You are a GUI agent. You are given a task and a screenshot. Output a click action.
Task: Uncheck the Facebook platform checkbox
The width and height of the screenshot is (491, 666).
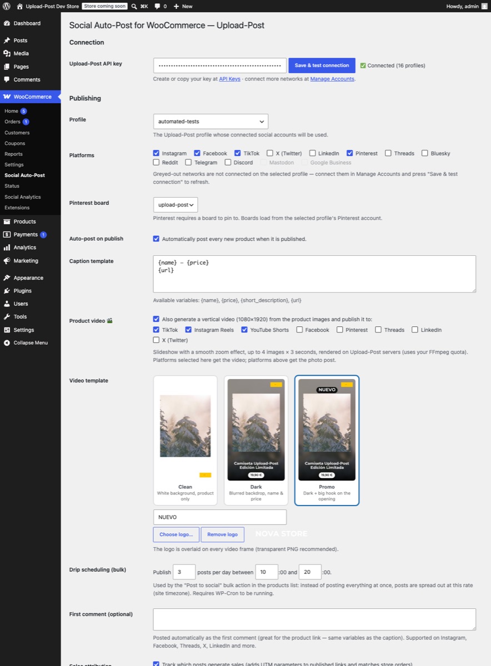pos(197,153)
